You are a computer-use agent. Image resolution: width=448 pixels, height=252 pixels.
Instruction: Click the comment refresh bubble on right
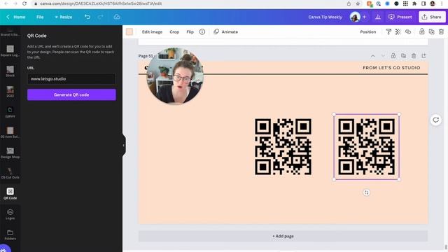(x=435, y=120)
